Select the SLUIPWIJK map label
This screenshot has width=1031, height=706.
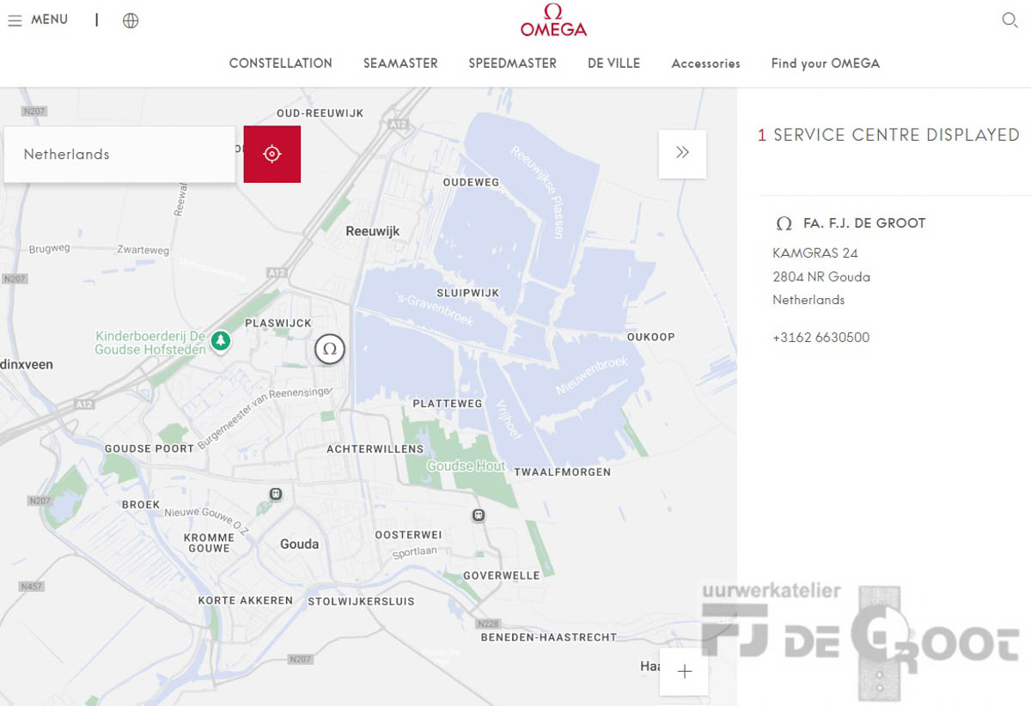(467, 293)
